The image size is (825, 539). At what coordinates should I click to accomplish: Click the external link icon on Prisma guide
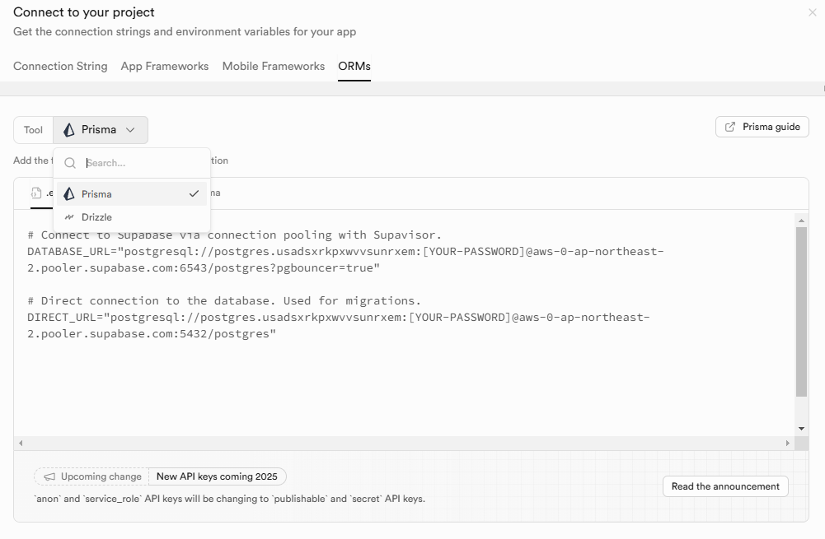[730, 127]
